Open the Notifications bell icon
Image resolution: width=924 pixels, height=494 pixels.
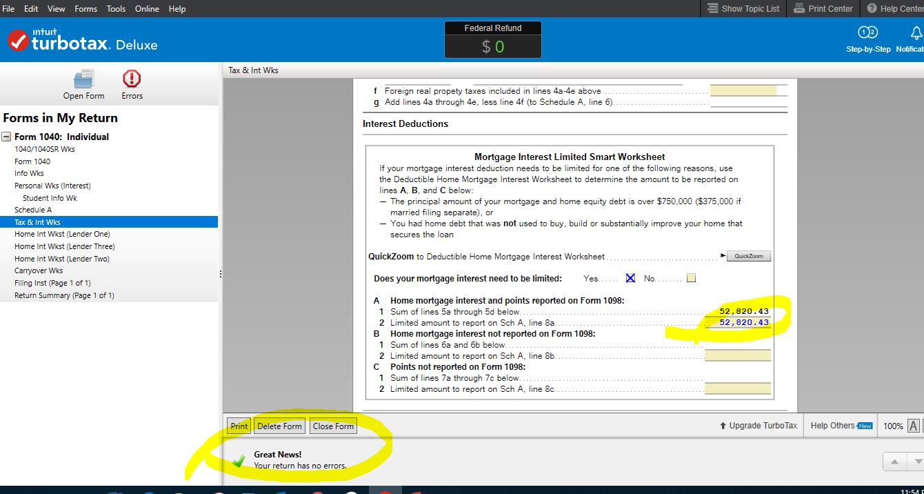[x=916, y=33]
